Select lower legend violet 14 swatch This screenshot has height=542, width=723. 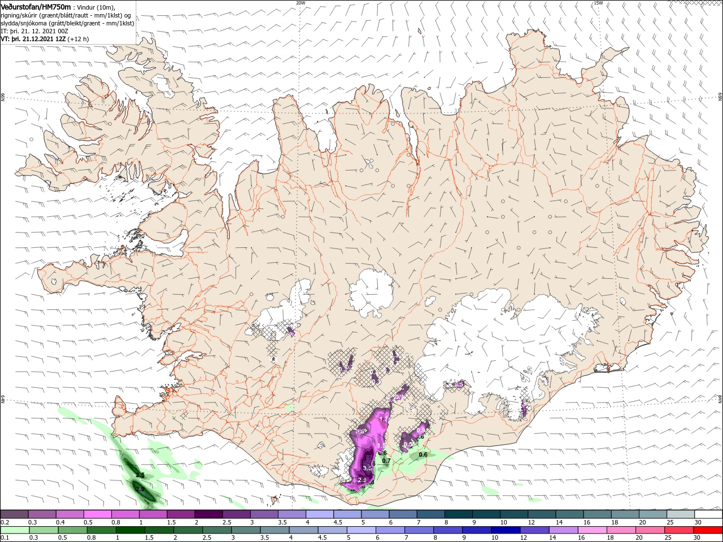564,530
